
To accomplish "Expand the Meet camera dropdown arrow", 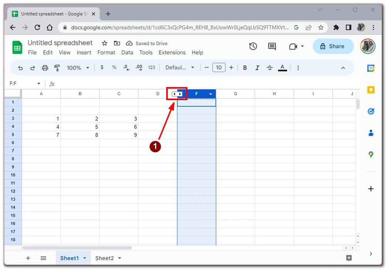I will pos(302,46).
